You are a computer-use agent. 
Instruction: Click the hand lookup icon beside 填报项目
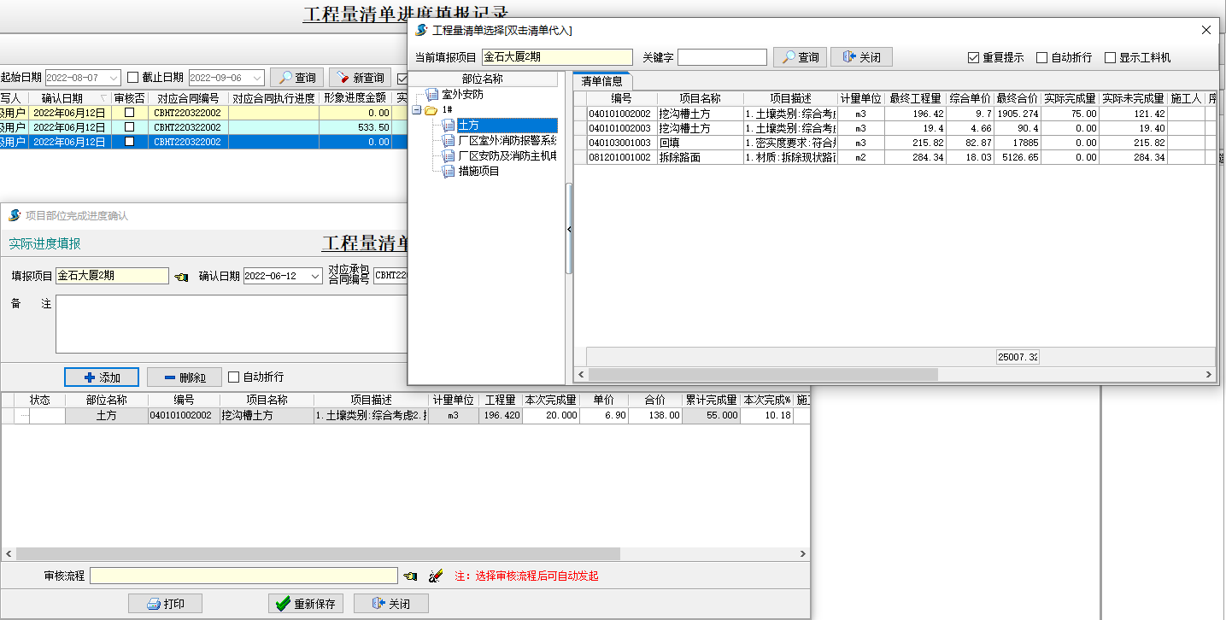[181, 277]
